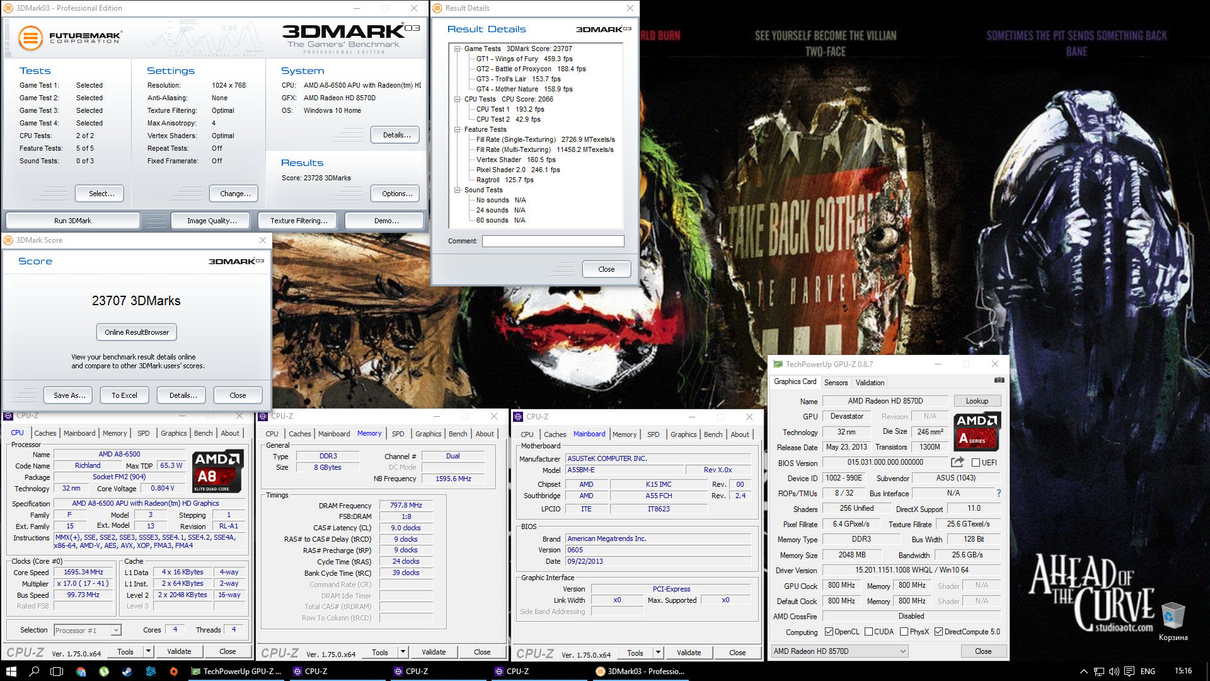Collapse the Game Tests tree node
Image resolution: width=1210 pixels, height=681 pixels.
coord(458,49)
